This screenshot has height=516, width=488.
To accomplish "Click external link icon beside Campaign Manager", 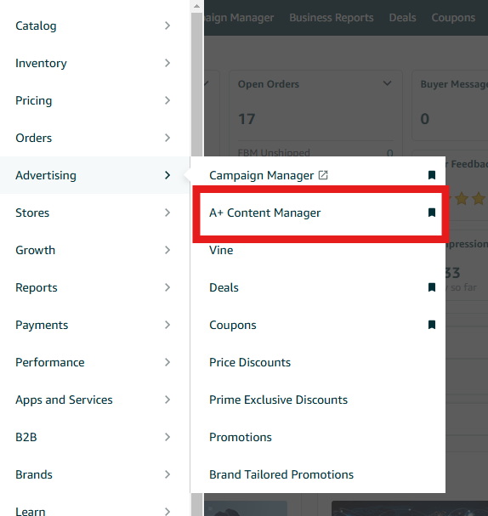I will click(323, 175).
